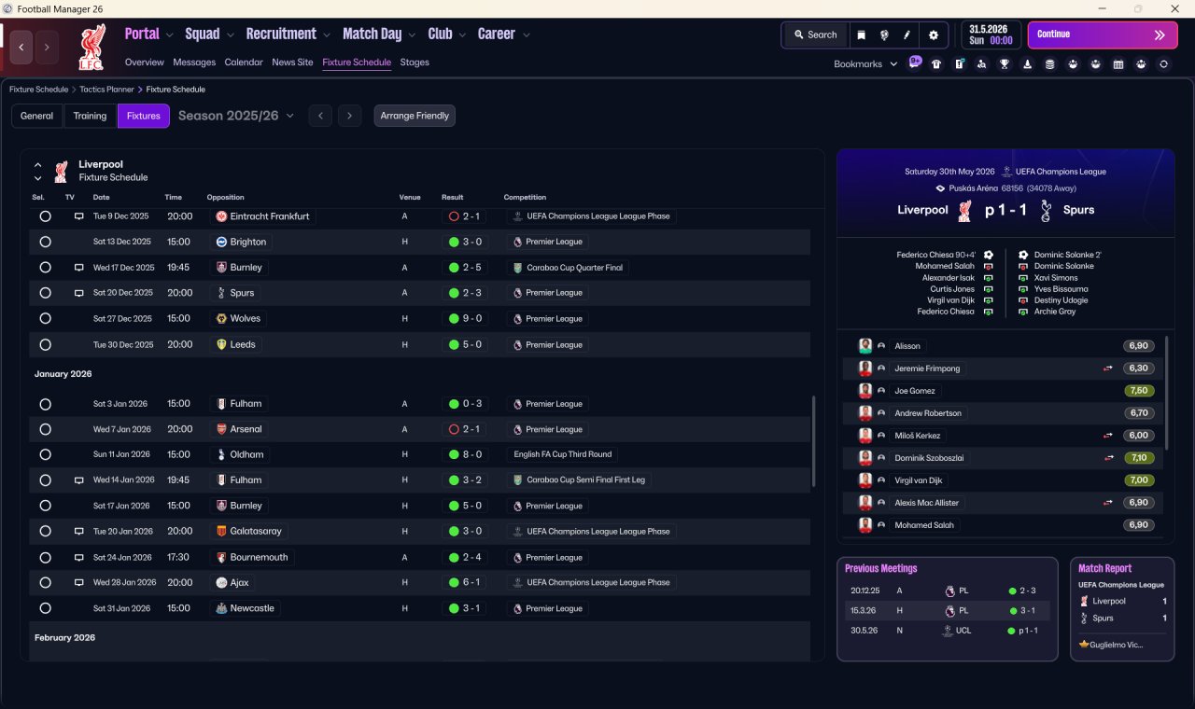1195x709 pixels.
Task: Expand the Portal menu chevron
Action: [x=169, y=35]
